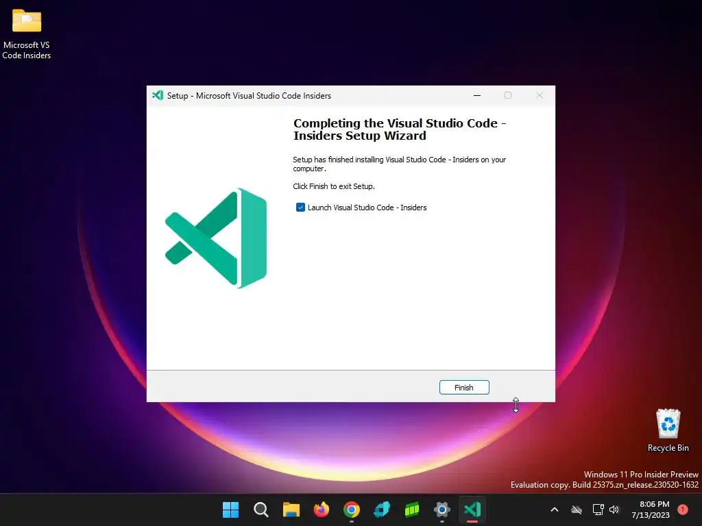
Task: Click the Launch Visual Studio Code - Insiders label
Action: click(x=367, y=208)
